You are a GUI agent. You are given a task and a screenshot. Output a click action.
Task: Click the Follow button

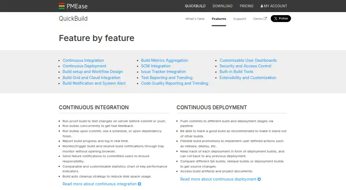(x=281, y=19)
